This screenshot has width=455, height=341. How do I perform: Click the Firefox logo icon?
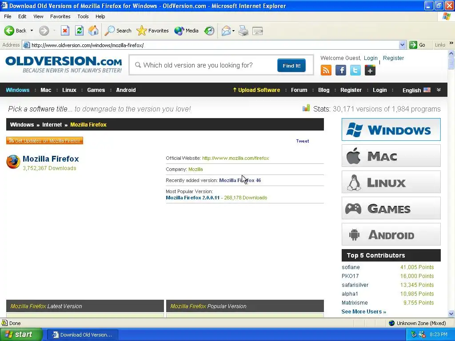(x=13, y=162)
